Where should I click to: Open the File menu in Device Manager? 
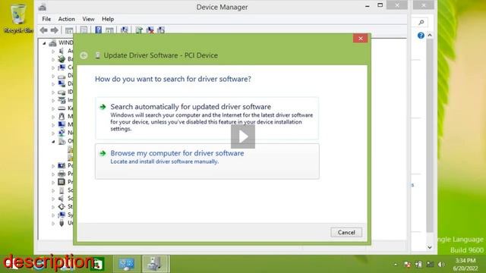click(46, 19)
